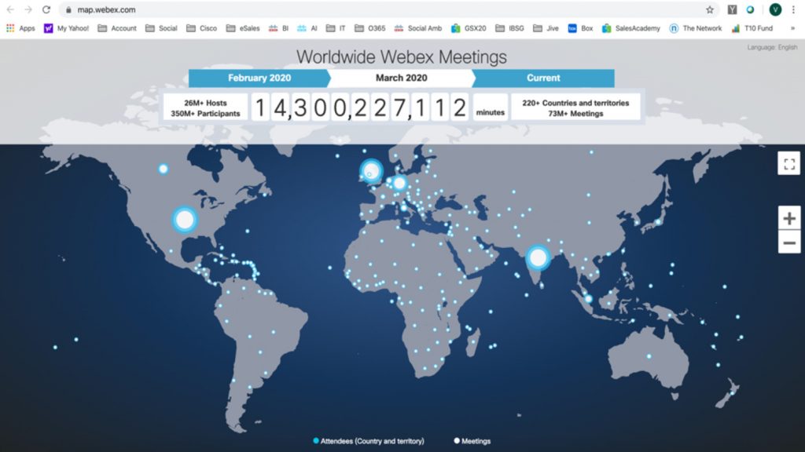Zoom out the map with minus button
The image size is (805, 452).
click(x=789, y=242)
